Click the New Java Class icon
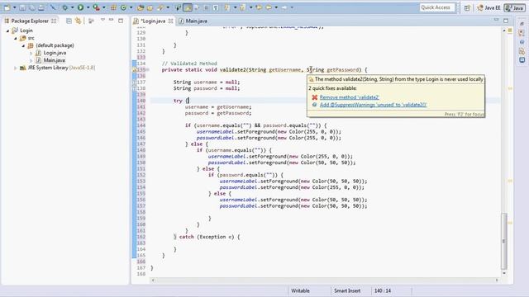The width and height of the screenshot is (529, 297). tap(123, 7)
